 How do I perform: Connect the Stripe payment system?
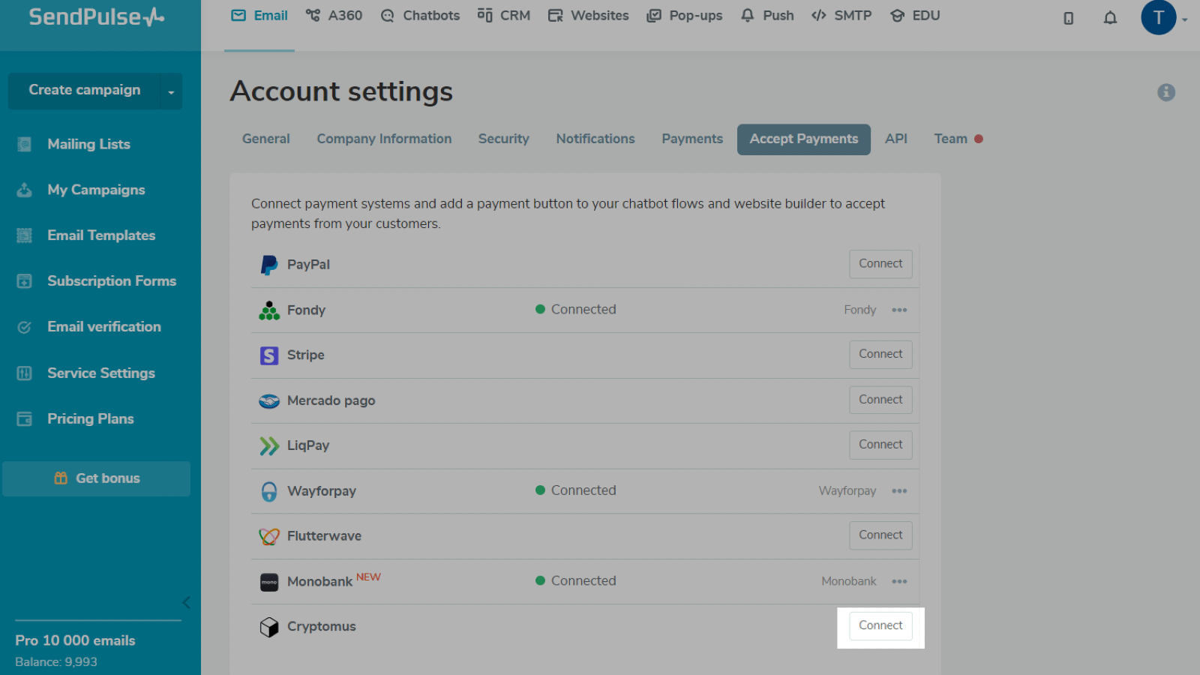click(x=880, y=354)
